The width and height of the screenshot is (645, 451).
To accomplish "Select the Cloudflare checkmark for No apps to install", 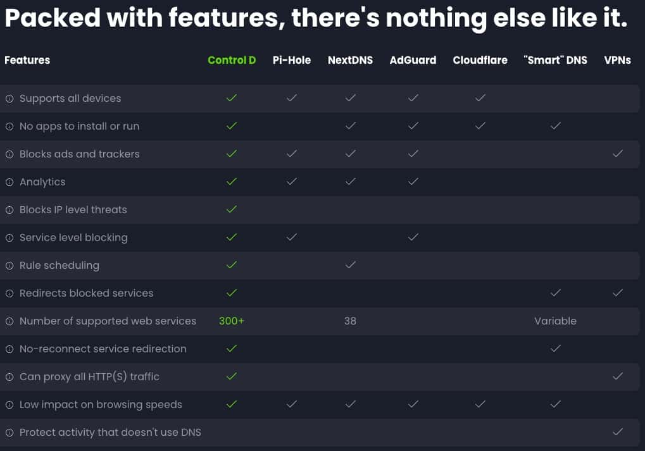I will [480, 126].
